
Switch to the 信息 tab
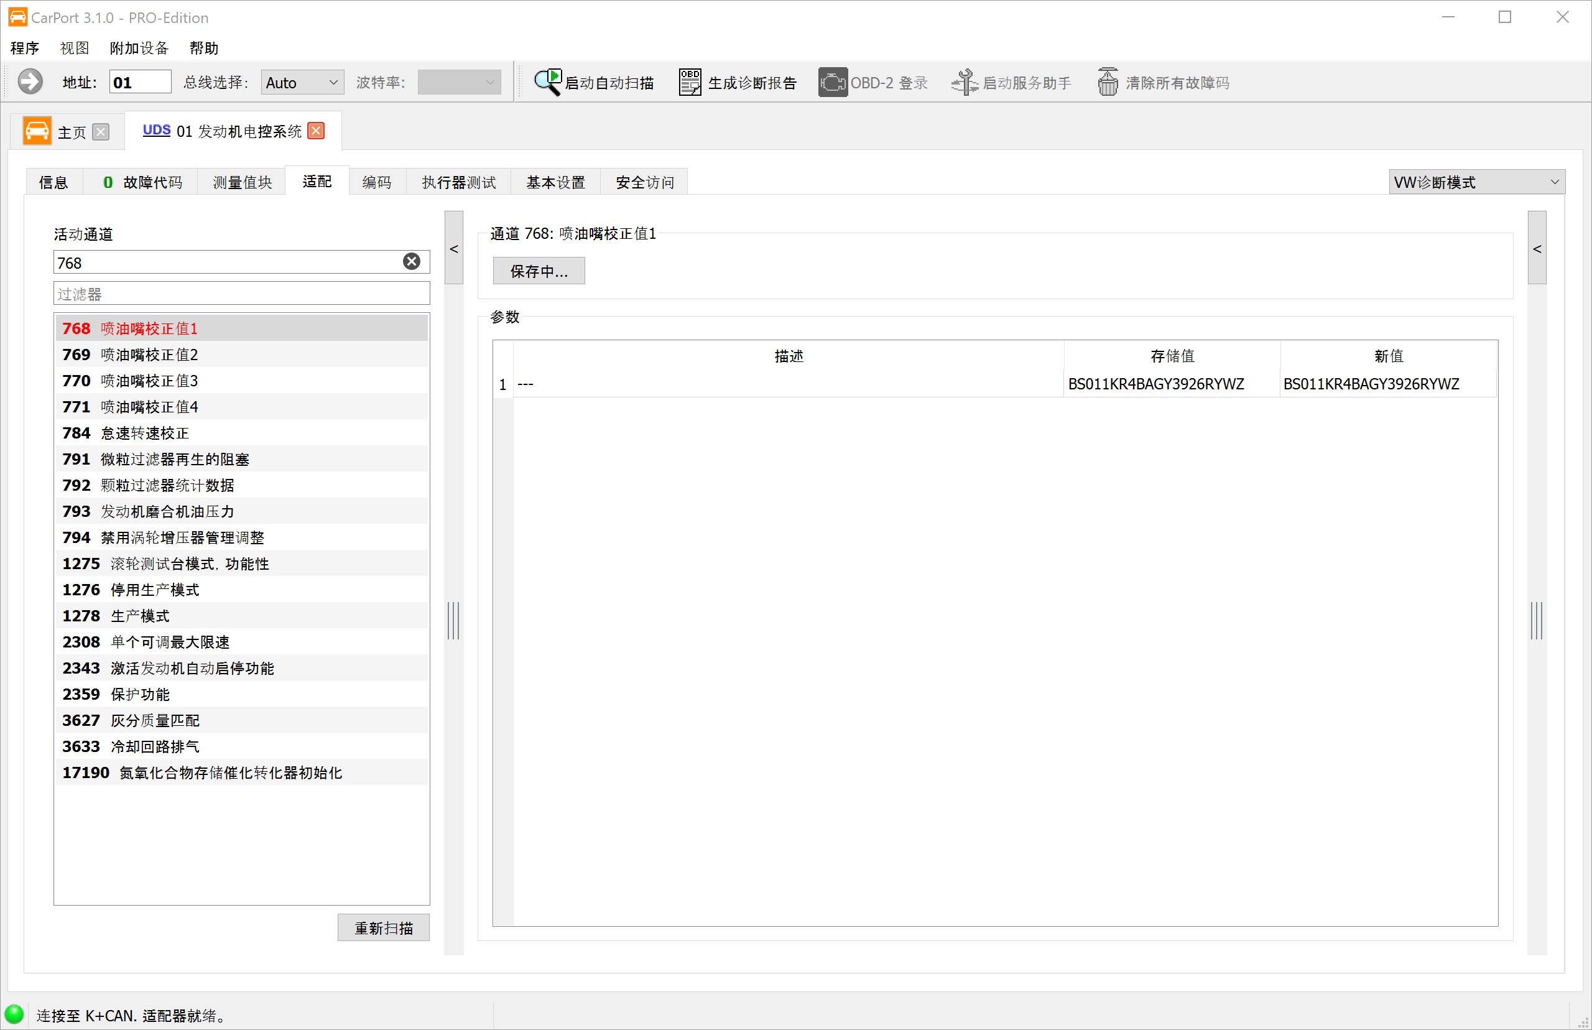click(53, 182)
